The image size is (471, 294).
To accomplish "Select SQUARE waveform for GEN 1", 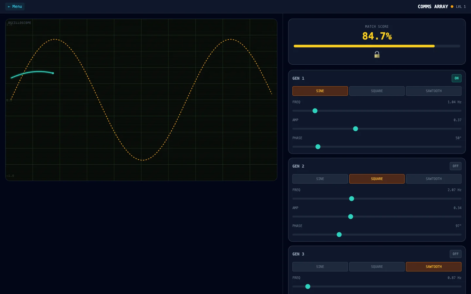I will coord(377,91).
